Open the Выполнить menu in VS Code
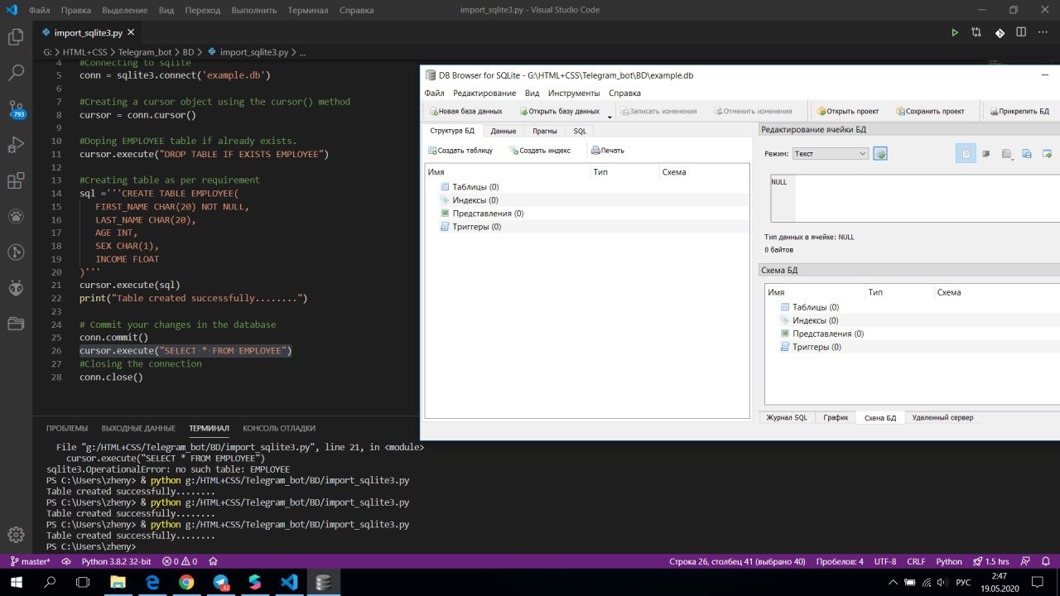This screenshot has height=596, width=1060. (253, 11)
